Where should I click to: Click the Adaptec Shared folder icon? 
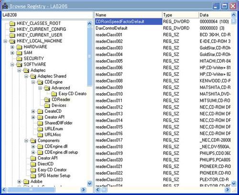tap(33, 76)
